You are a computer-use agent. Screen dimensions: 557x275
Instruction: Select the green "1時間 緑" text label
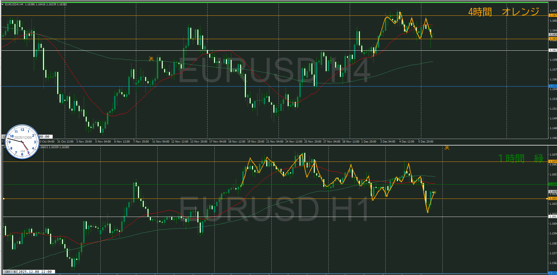(x=520, y=159)
